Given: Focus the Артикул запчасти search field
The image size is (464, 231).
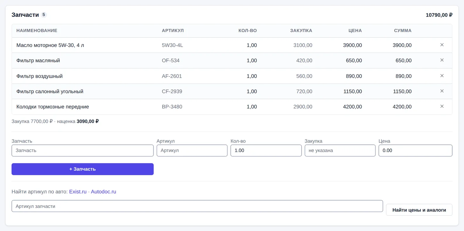Looking at the screenshot, I should coord(197,206).
